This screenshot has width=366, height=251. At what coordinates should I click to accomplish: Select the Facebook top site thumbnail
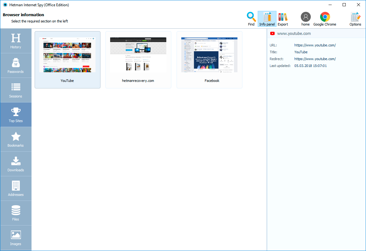[209, 60]
